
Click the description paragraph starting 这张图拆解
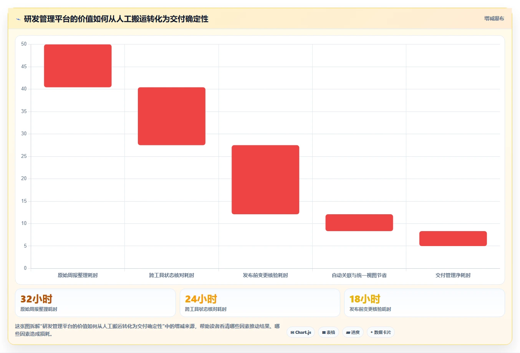147,330
